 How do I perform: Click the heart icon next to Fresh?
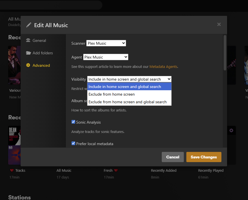[x=116, y=170]
